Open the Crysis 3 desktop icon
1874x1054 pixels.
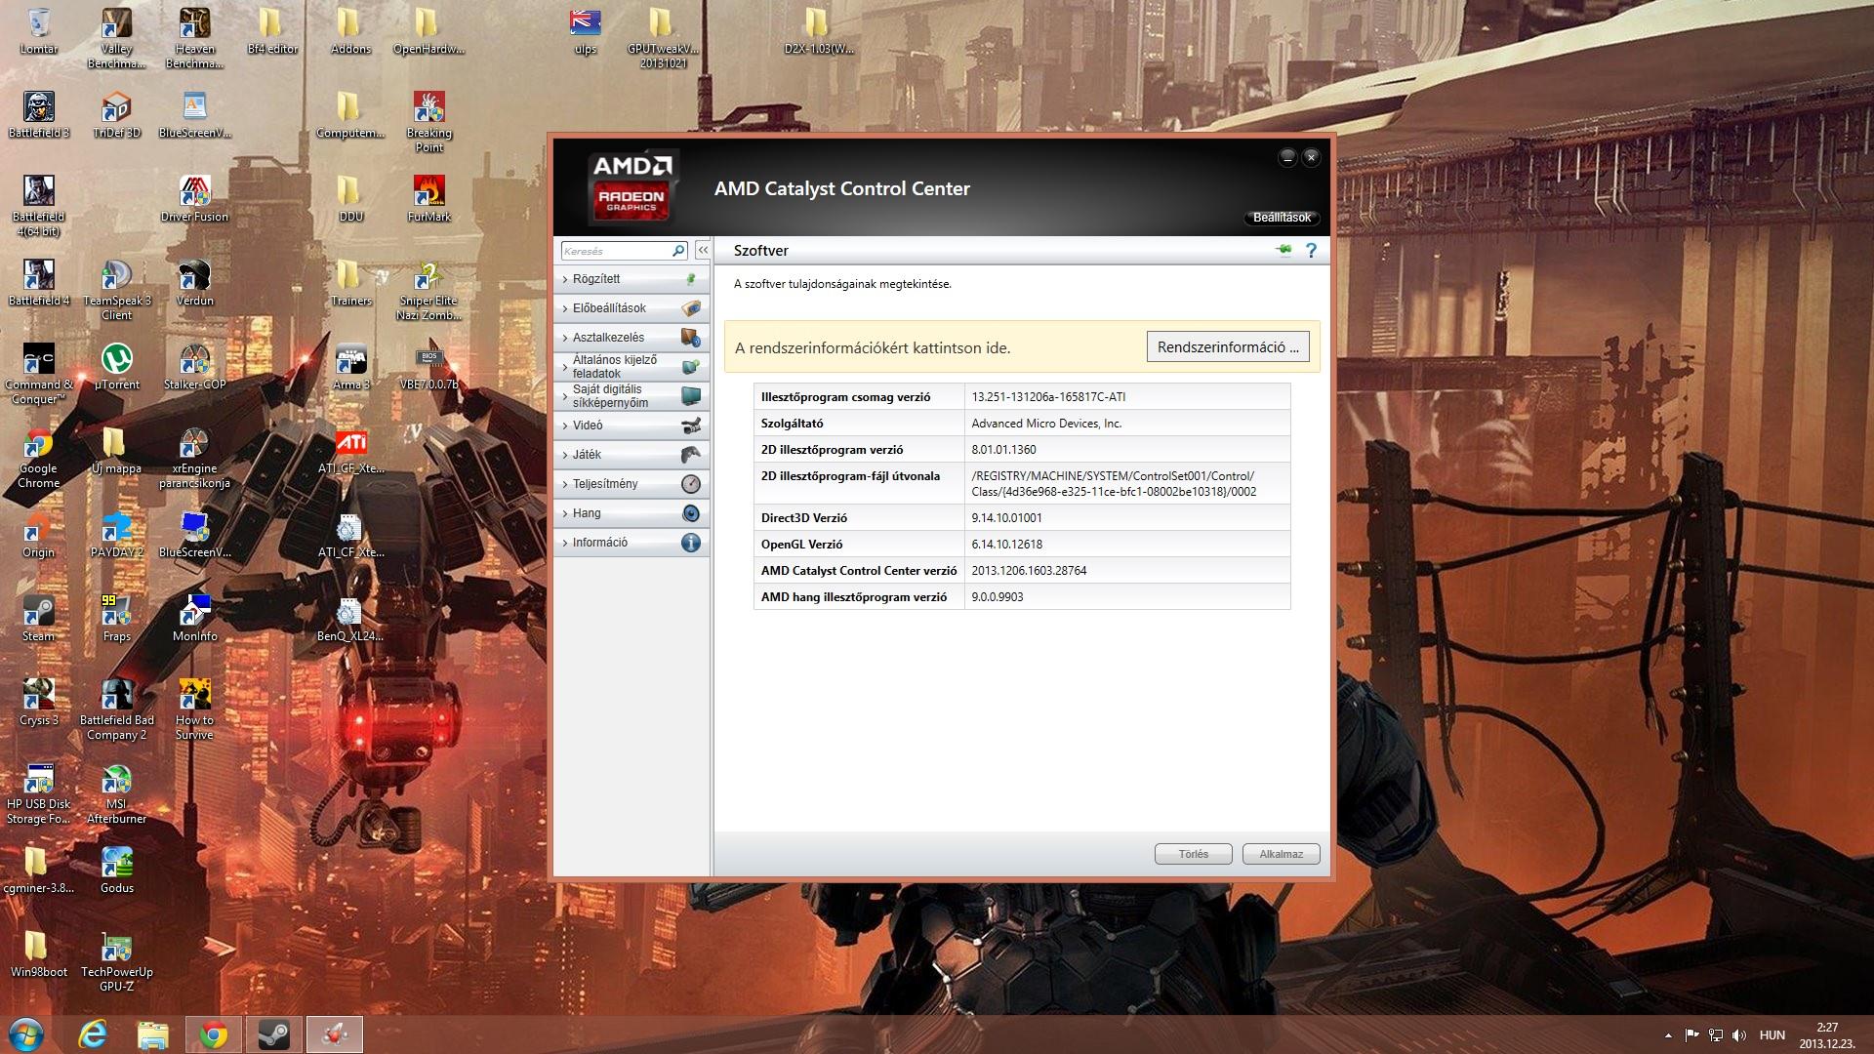39,701
